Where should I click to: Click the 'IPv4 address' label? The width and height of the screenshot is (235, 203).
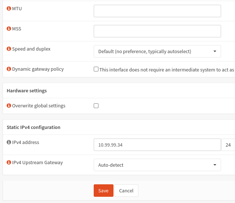26,143
